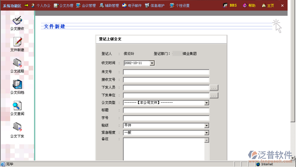This screenshot has height=167, width=296.
Task: Open the 公文类型 dropdown list
Action: [x=207, y=103]
